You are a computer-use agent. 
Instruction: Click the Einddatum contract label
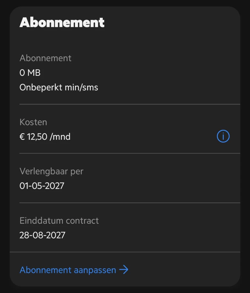[59, 220]
